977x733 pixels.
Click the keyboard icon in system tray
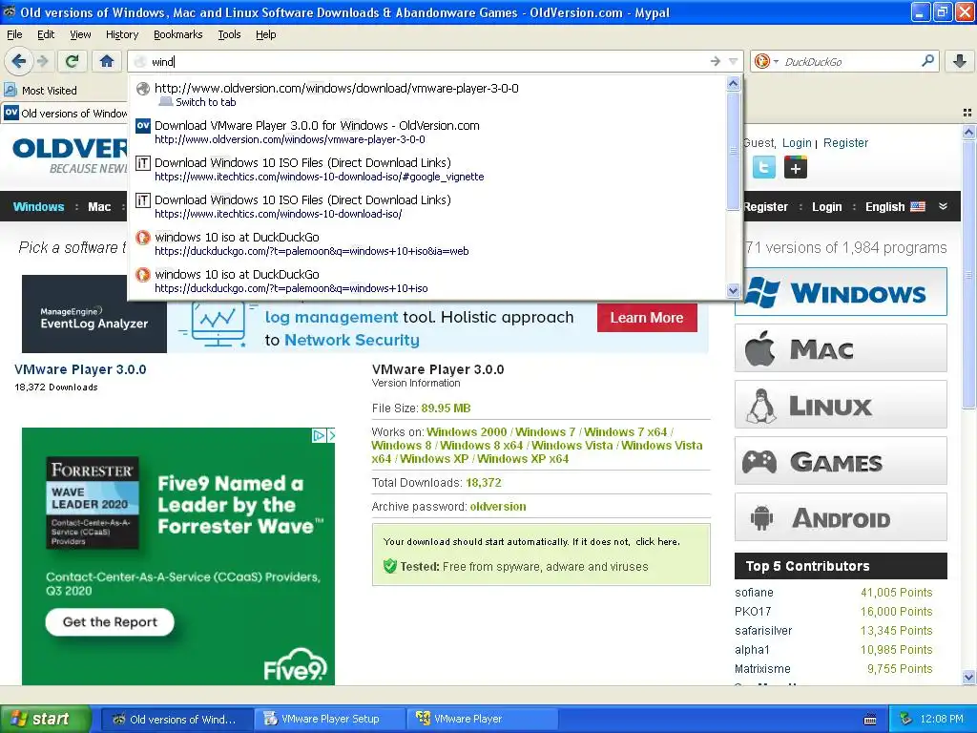870,720
